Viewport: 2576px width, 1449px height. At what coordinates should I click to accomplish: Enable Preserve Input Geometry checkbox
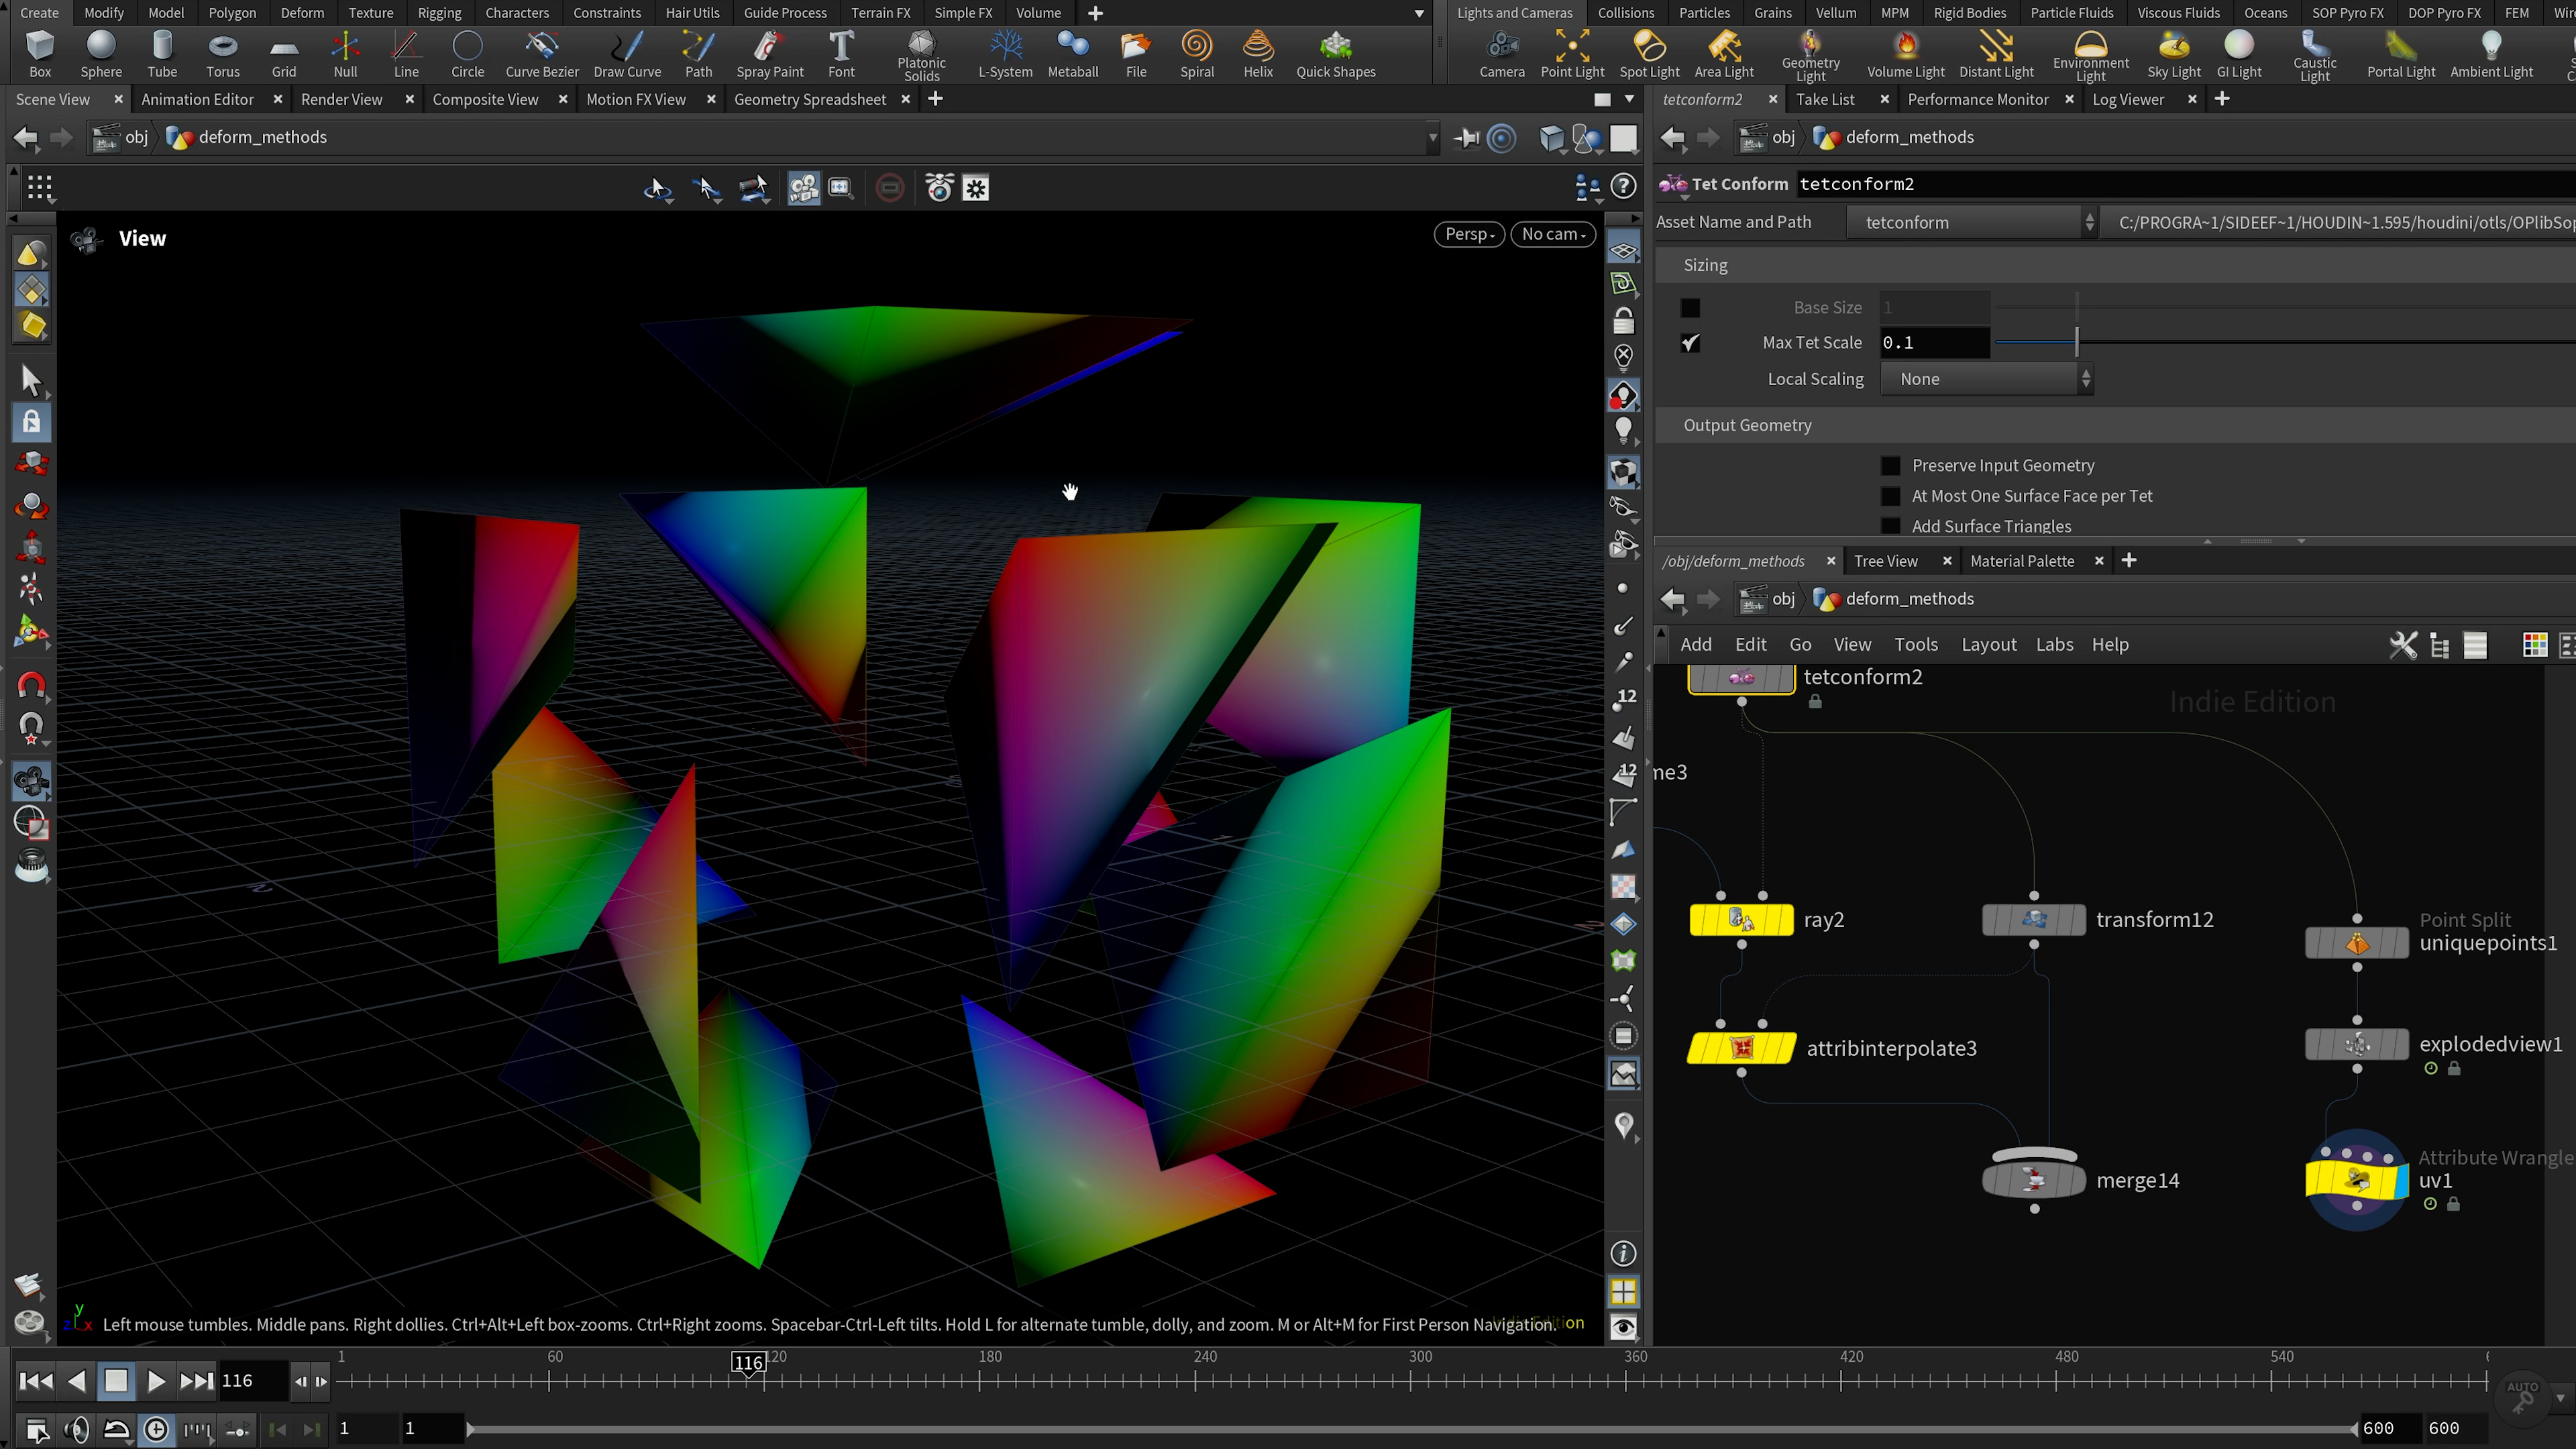tap(1890, 466)
